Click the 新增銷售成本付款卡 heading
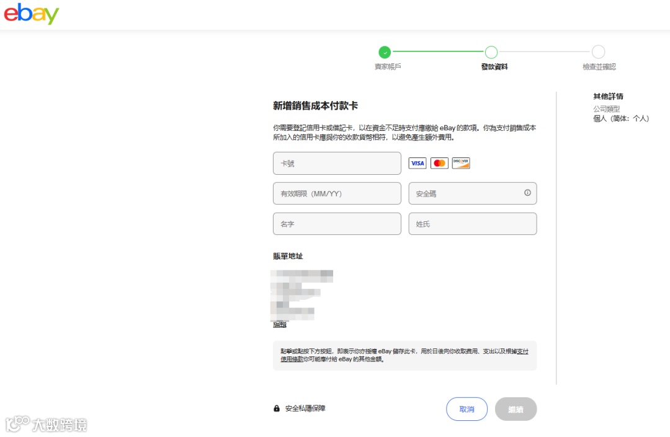The height and width of the screenshot is (437, 670). (x=315, y=105)
